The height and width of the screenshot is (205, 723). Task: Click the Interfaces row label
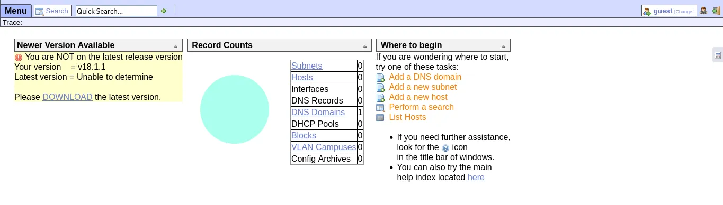click(x=310, y=89)
